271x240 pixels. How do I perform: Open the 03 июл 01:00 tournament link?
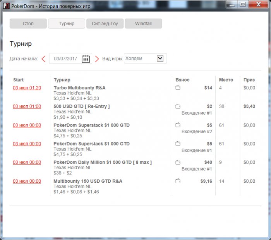[x=27, y=106]
